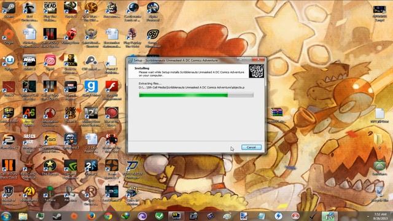The width and height of the screenshot is (393, 221).
Task: Open the Windows Start menu
Action: click(x=6, y=216)
